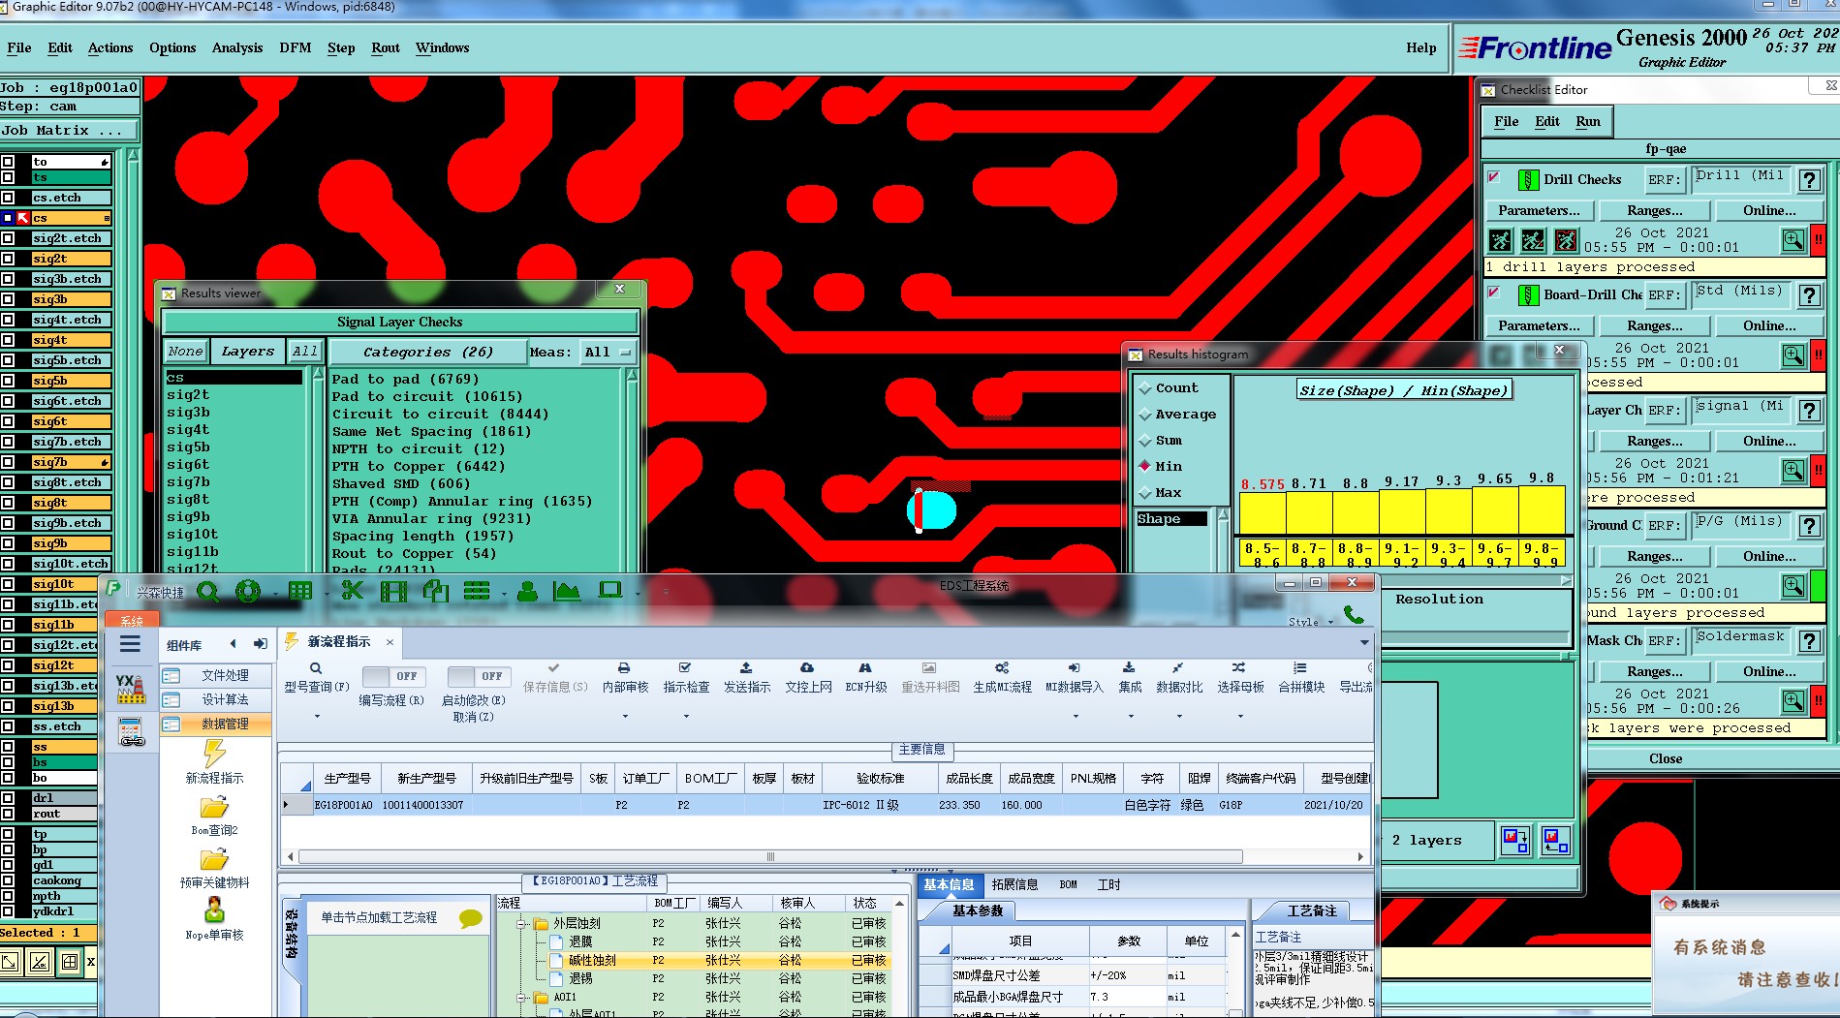Expand the 集成 dropdown arrow
This screenshot has width=1840, height=1018.
click(1131, 717)
